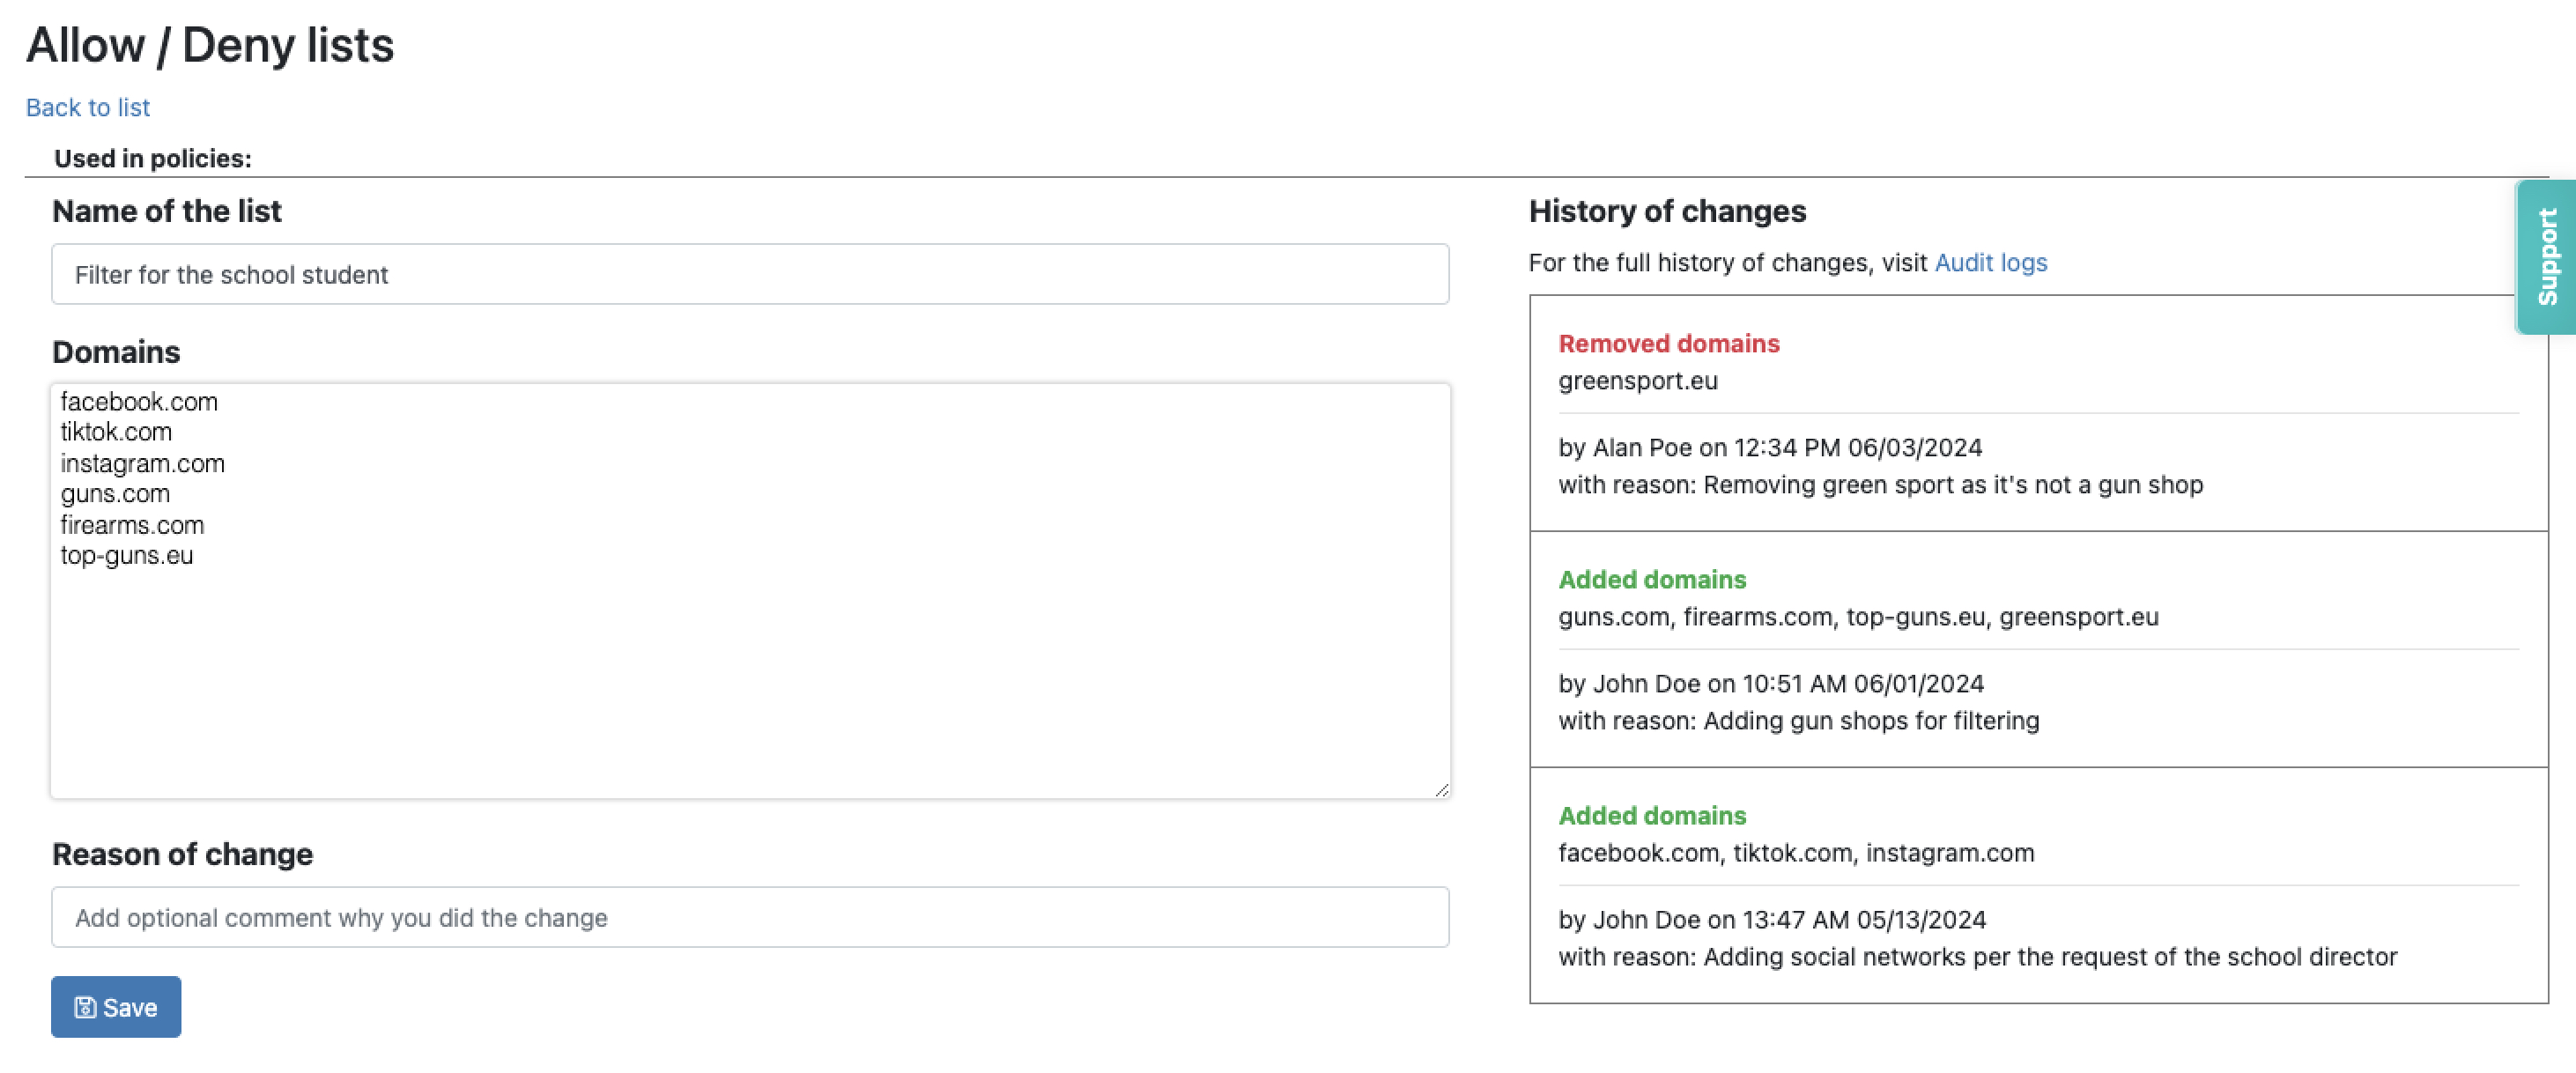Click the John Doe 10:51 AM entry line

pos(1771,683)
